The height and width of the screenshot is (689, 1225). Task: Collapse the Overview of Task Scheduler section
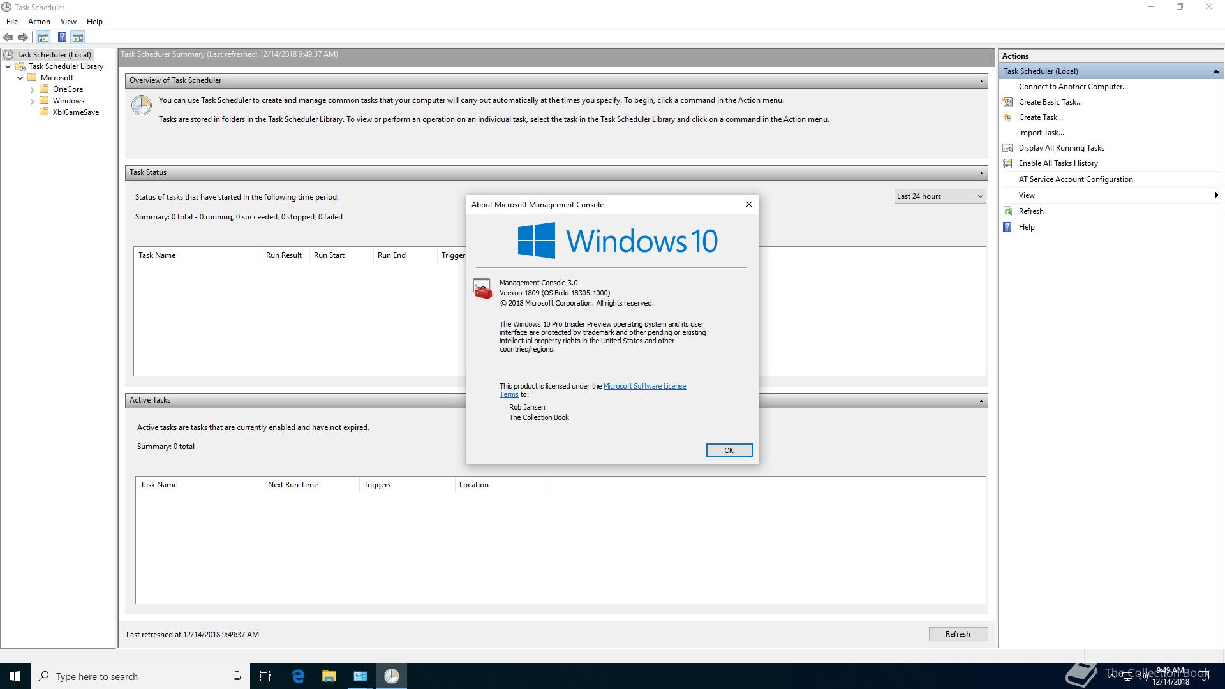coord(981,81)
